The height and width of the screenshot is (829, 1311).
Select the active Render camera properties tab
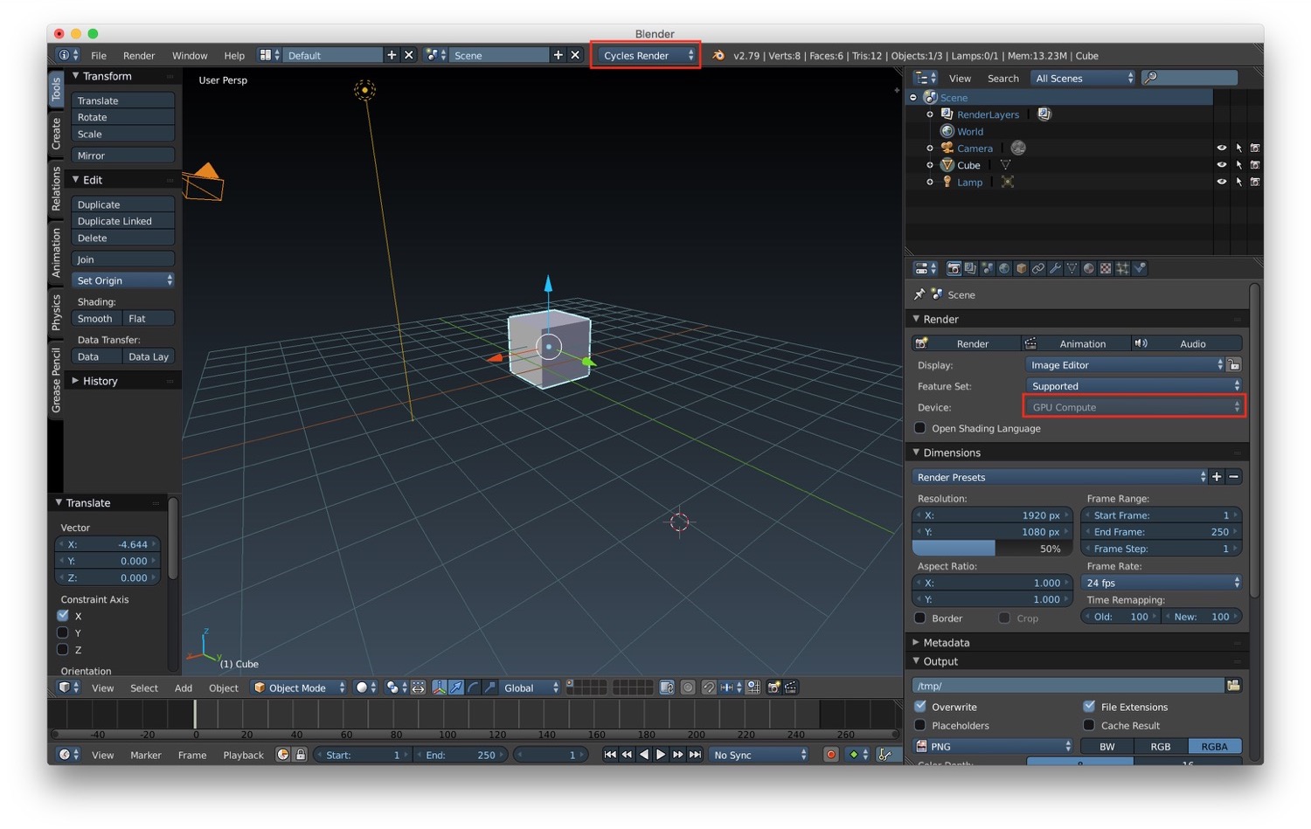(x=954, y=268)
